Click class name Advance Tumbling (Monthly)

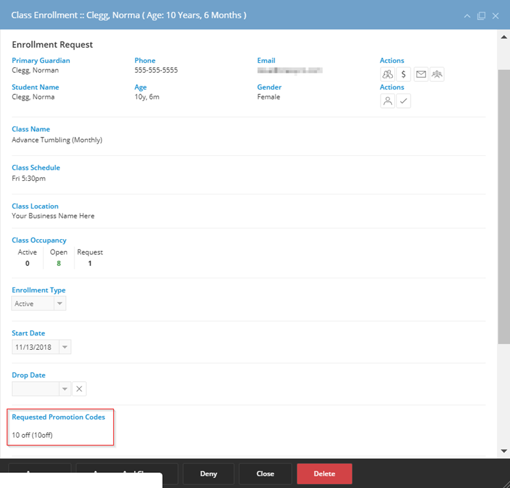pyautogui.click(x=57, y=140)
